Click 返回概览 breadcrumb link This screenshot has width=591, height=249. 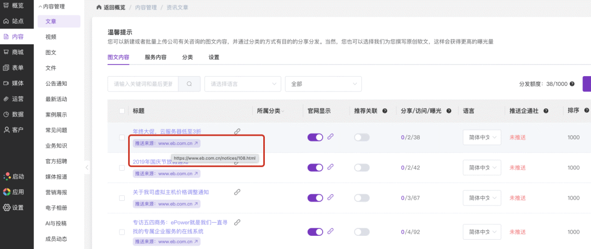click(x=113, y=7)
